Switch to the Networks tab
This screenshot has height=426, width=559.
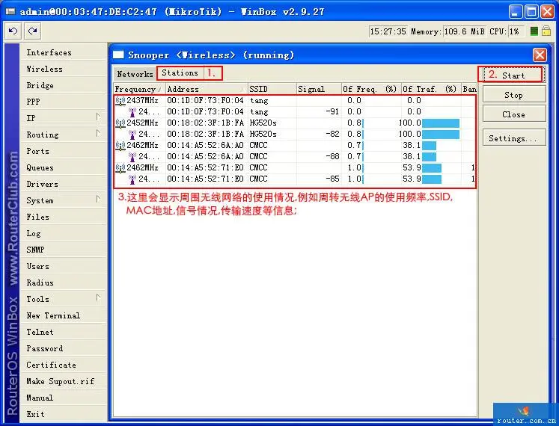point(135,74)
